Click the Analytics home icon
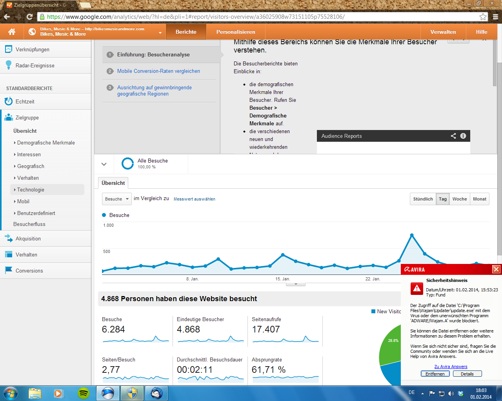502x401 pixels. click(x=12, y=32)
